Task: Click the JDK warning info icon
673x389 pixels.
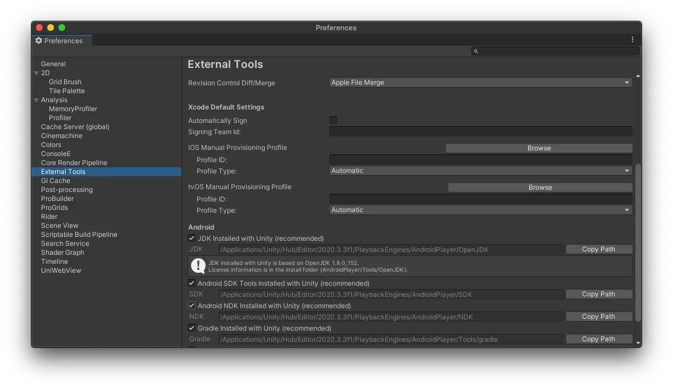Action: pos(198,266)
